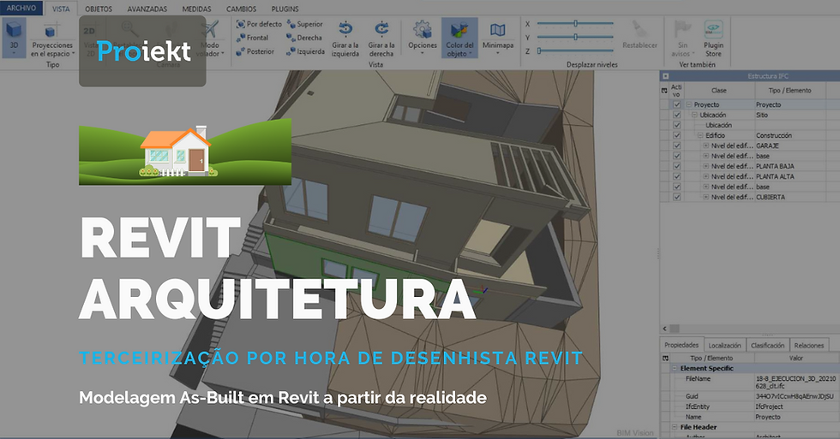Click the left scroll arrow in IFC tree
This screenshot has height=439, width=840.
[x=665, y=329]
